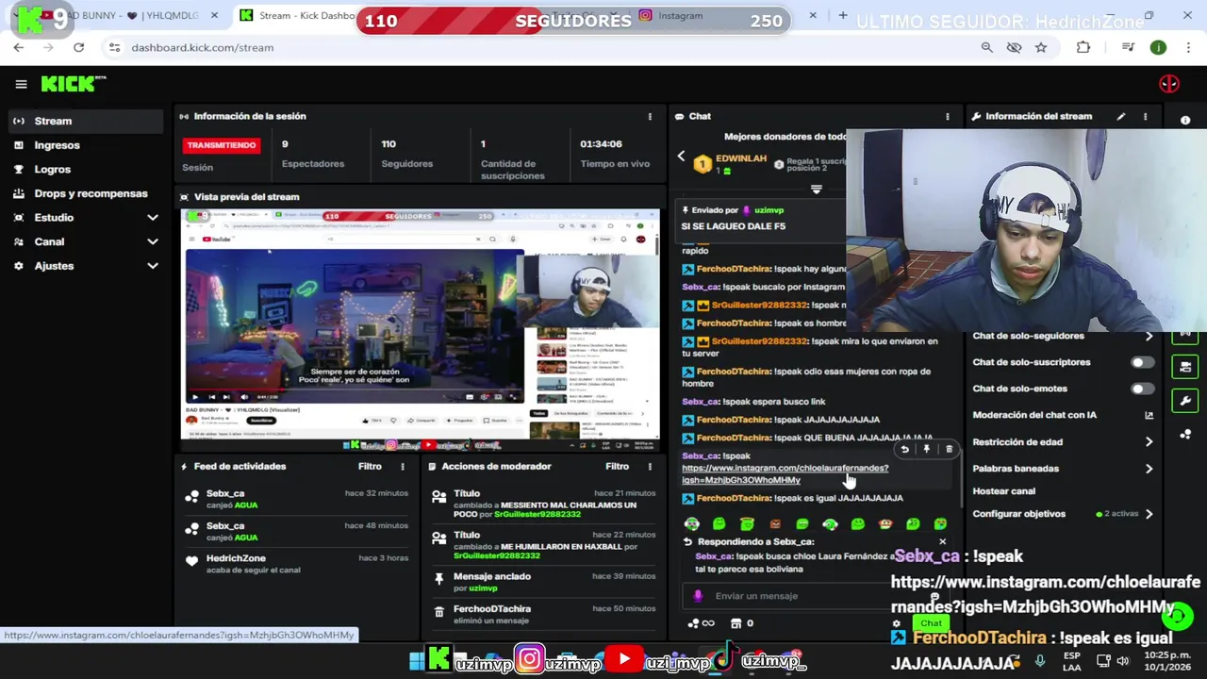Open Filtro in Feed de actividades

point(370,466)
